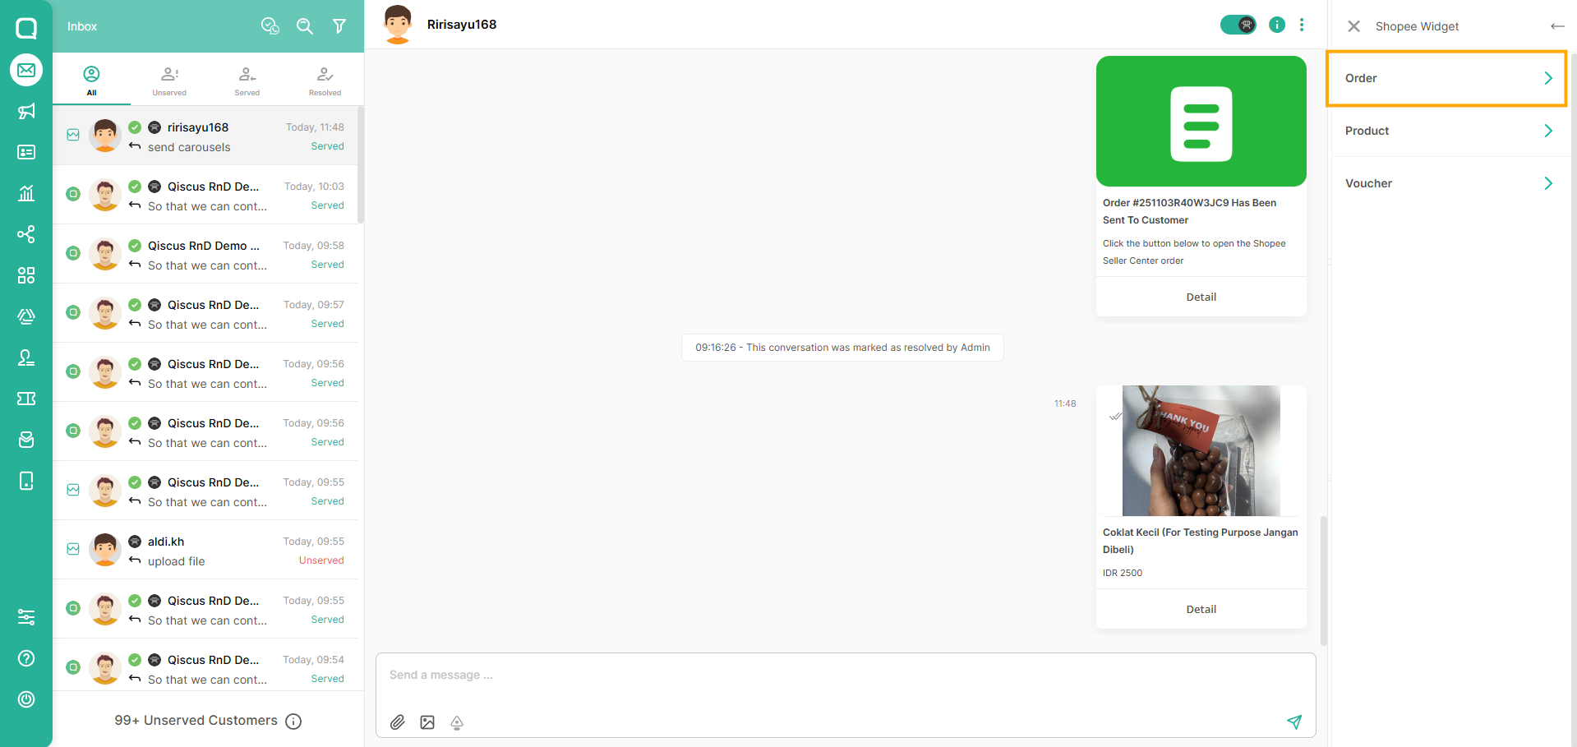Viewport: 1577px width, 747px height.
Task: Open the aldi.kh conversation
Action: point(205,550)
